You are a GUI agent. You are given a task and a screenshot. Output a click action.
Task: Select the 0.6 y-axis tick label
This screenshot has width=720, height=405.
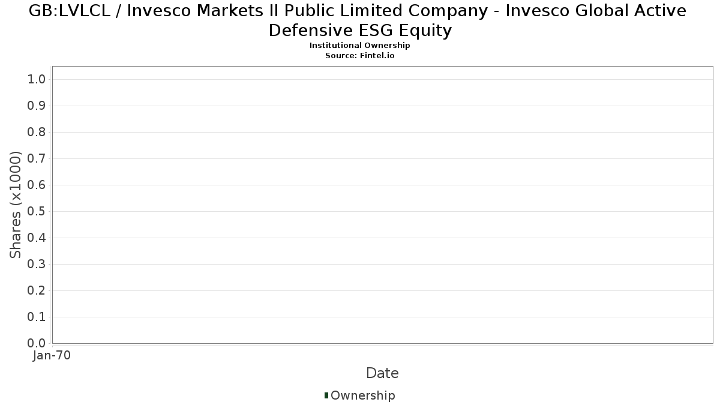tap(37, 185)
